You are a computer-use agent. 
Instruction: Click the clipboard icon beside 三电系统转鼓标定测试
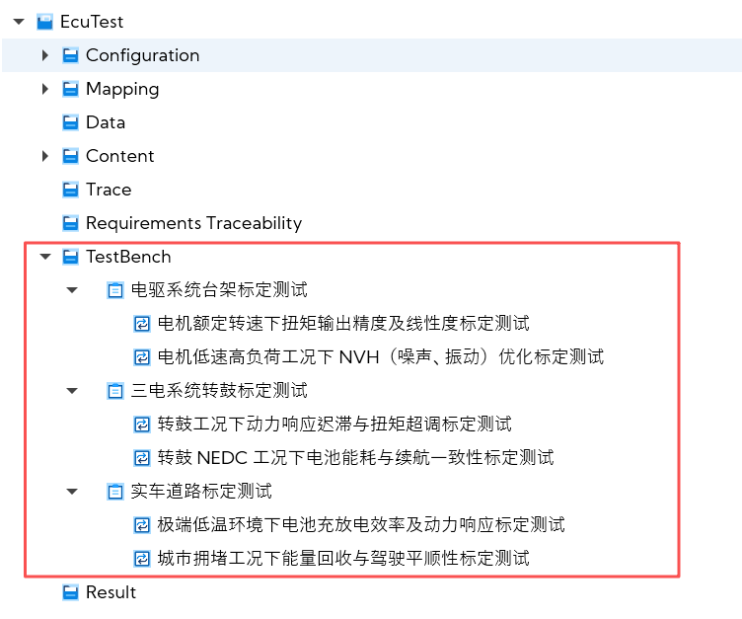[115, 391]
